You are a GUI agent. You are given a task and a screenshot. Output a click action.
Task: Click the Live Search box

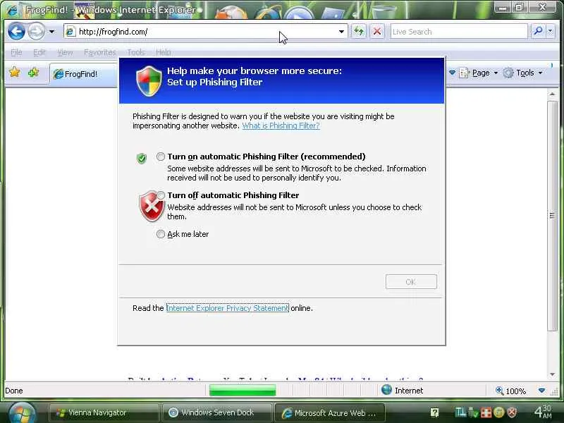tap(459, 32)
